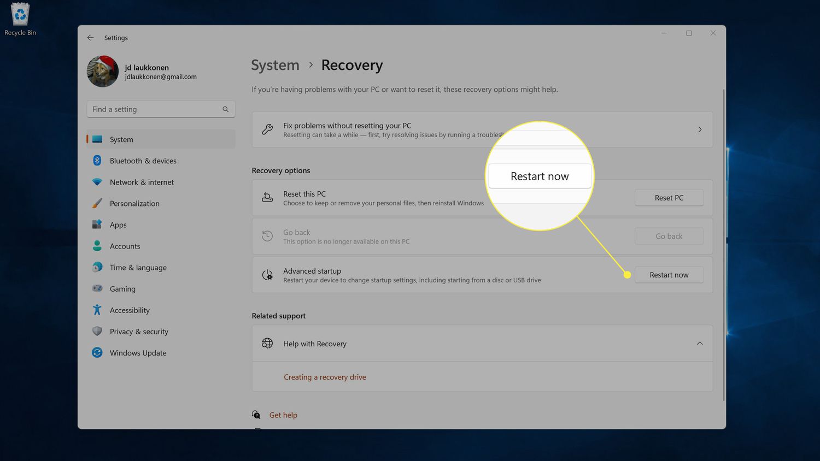The image size is (820, 461).
Task: Click the Reset PC button
Action: point(669,198)
